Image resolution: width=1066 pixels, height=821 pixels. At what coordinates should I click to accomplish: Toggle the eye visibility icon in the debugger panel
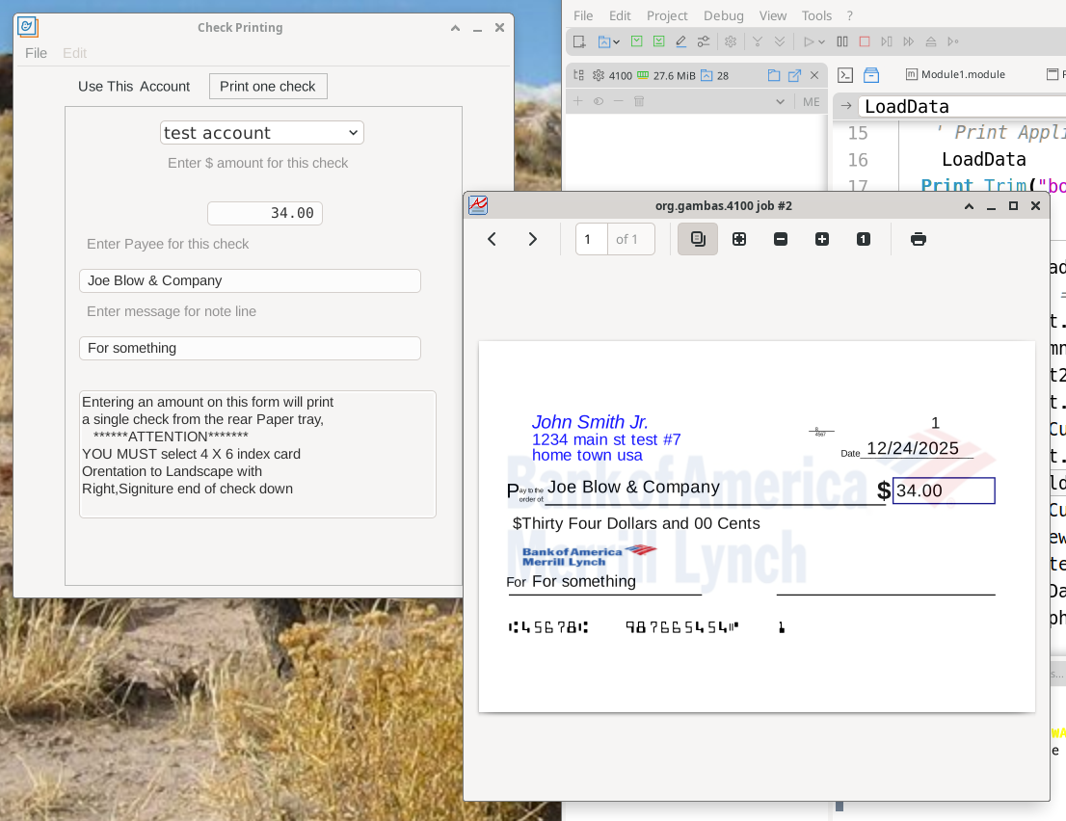598,100
